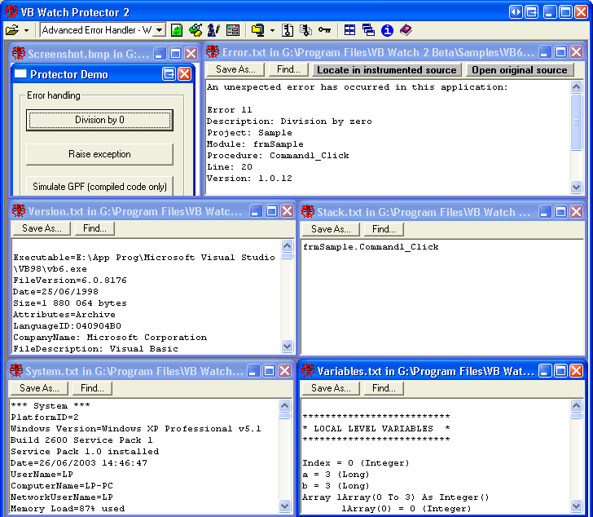
Task: Open the dropdown arrow beside monitor icon
Action: pos(272,30)
